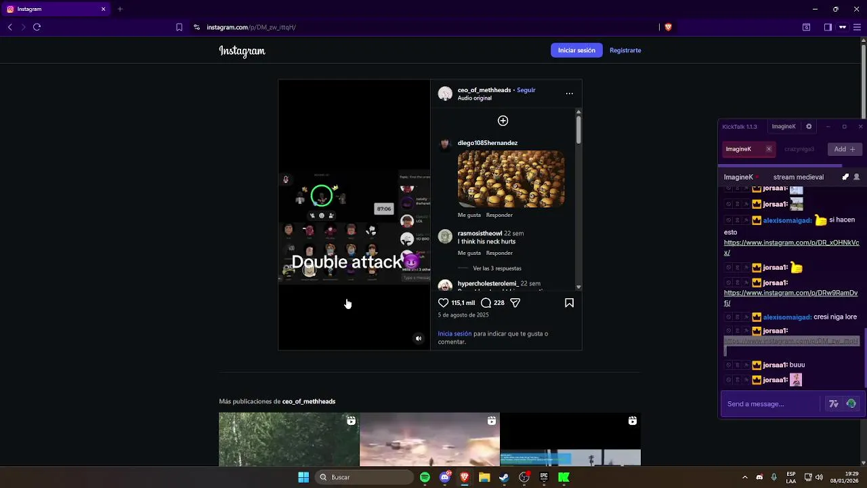The width and height of the screenshot is (867, 488).
Task: Select the Instagram browser tab
Action: click(x=56, y=9)
